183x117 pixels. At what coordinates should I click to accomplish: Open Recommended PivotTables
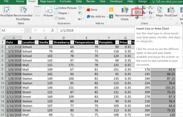(x=23, y=13)
